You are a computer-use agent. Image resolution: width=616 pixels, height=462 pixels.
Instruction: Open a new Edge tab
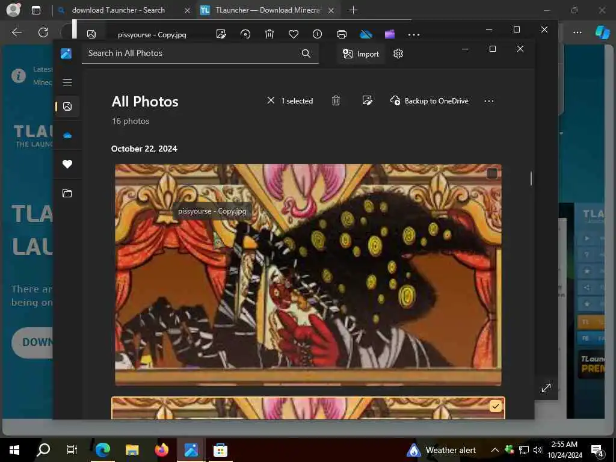point(353,10)
